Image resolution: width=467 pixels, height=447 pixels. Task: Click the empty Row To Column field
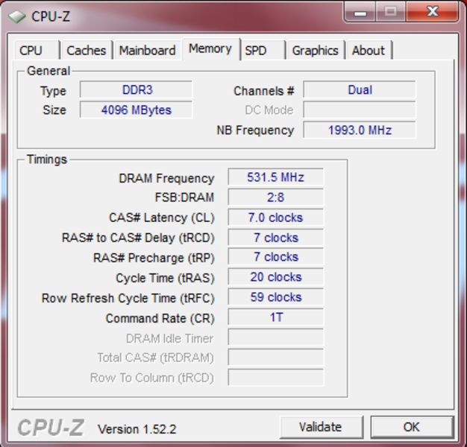[276, 378]
